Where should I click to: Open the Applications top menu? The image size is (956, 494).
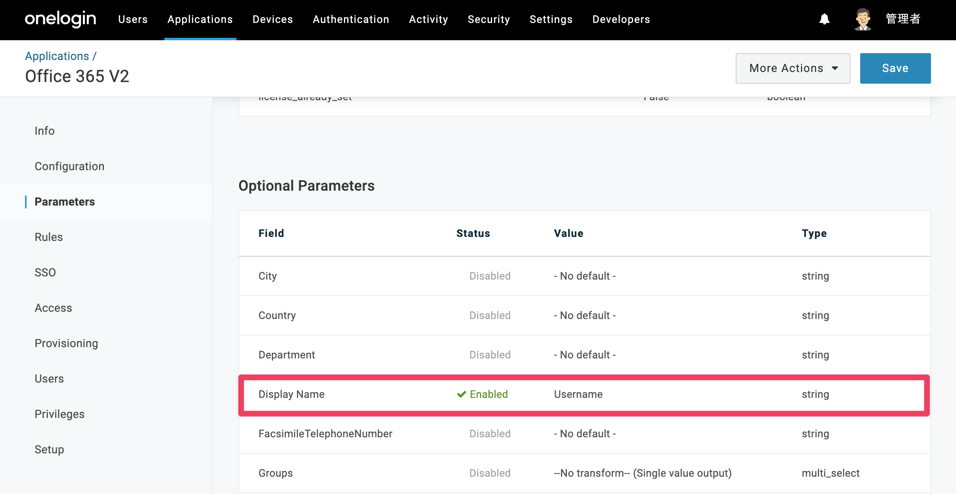200,19
